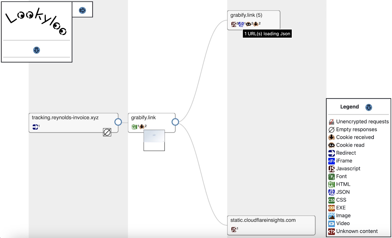Click JSON icon on grabify.link (5) node
This screenshot has height=238, width=392.
(x=241, y=24)
